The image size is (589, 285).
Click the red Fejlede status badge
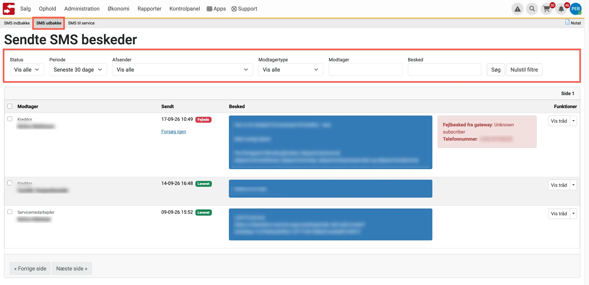pyautogui.click(x=203, y=120)
